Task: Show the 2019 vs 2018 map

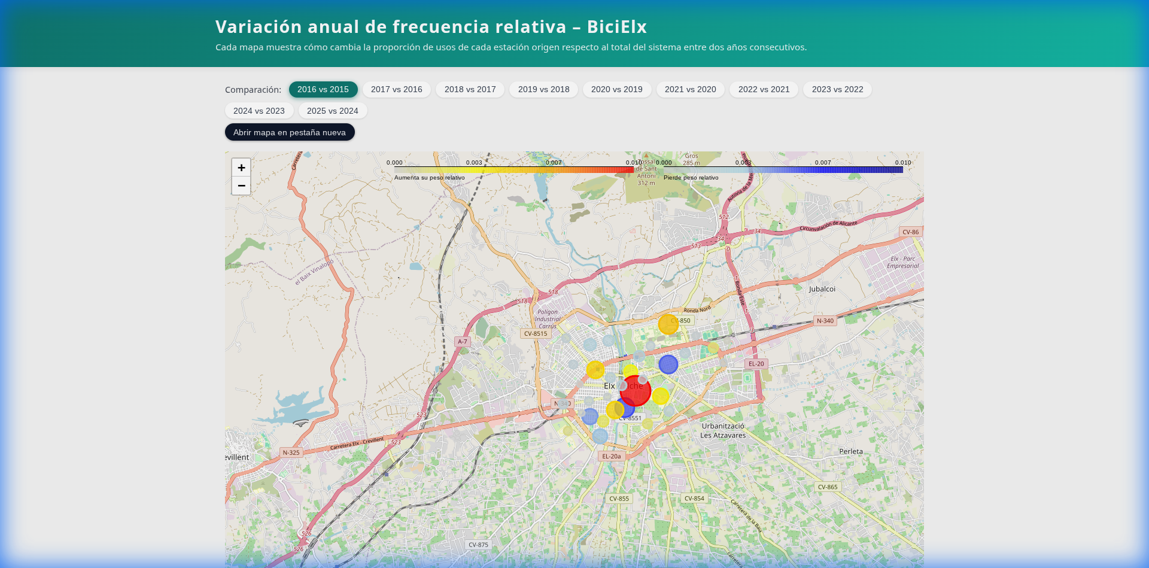Action: coord(544,89)
